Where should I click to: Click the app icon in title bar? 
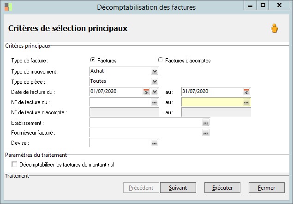[9, 7]
